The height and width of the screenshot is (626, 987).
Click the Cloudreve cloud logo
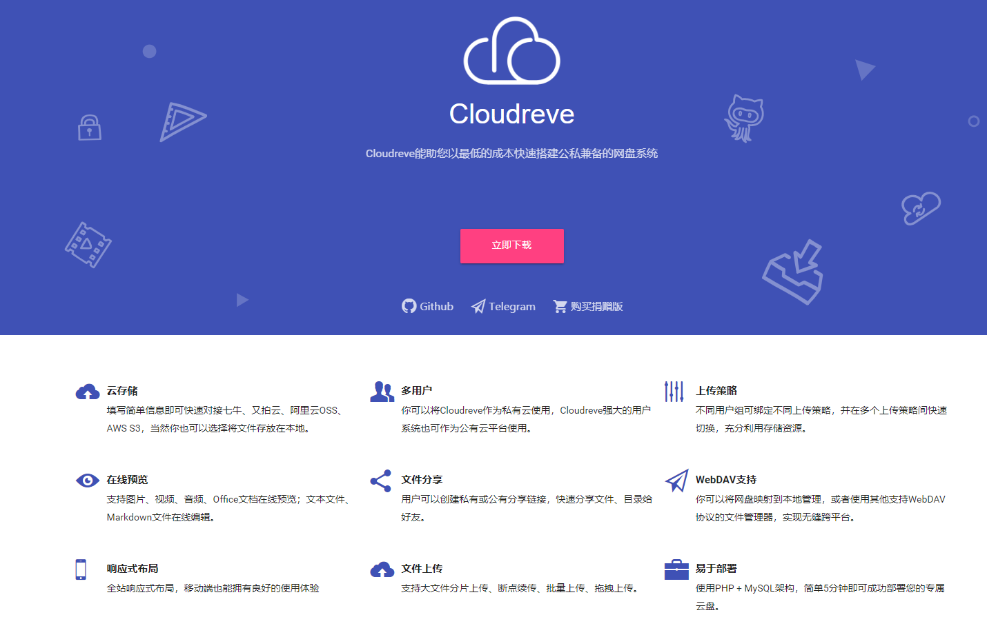511,51
